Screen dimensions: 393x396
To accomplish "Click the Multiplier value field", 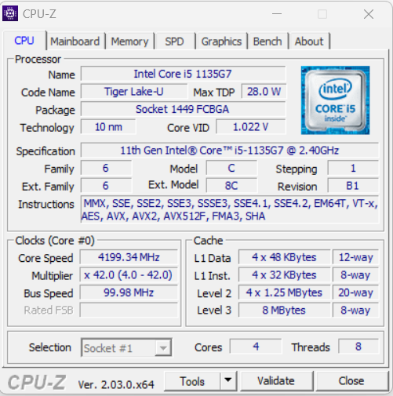I will (129, 275).
